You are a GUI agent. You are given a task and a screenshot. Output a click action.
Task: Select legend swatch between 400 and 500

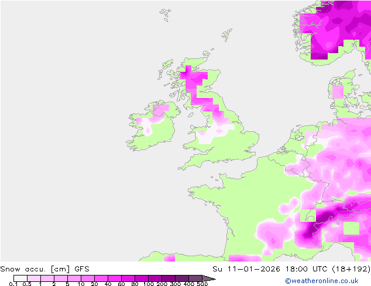click(195, 278)
